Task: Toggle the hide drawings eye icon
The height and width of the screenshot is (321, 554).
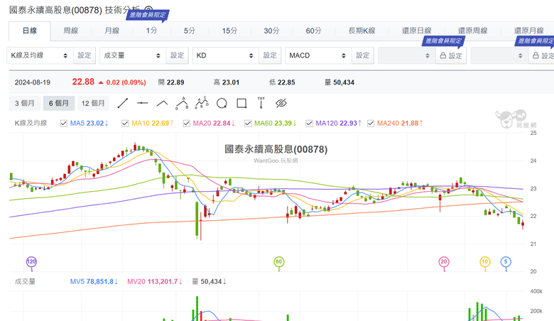Action: pos(281,103)
